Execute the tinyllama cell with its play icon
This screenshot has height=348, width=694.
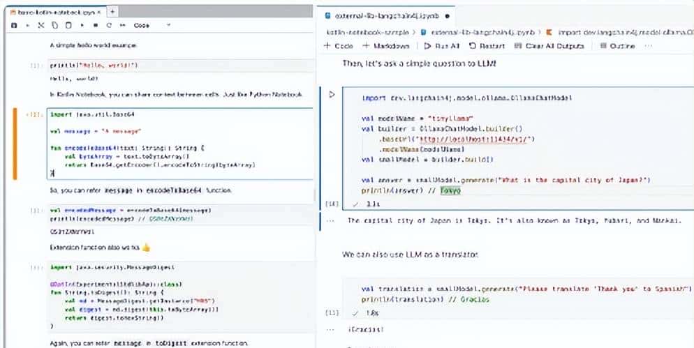[x=332, y=94]
